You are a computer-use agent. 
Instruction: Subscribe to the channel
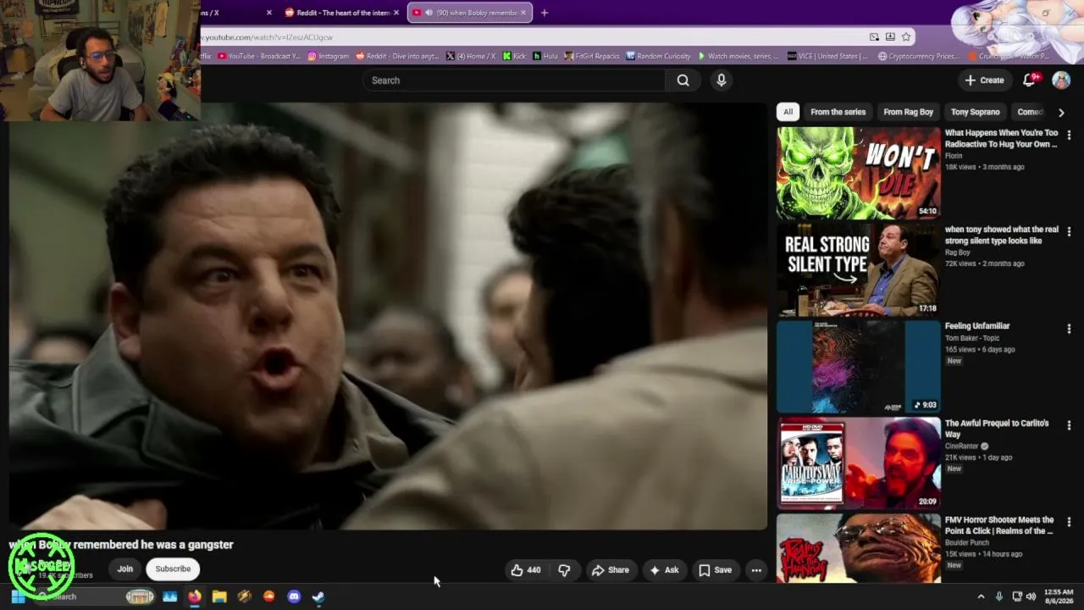click(x=173, y=569)
